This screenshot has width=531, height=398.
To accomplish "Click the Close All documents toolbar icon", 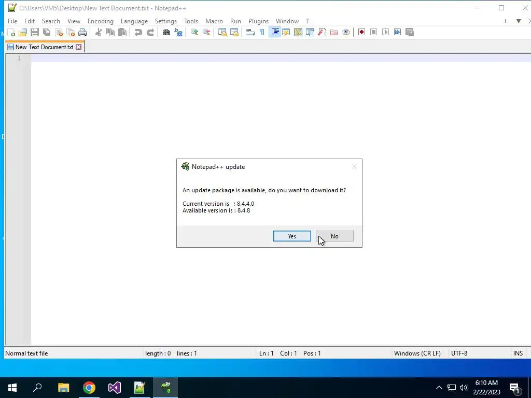I will tap(71, 32).
